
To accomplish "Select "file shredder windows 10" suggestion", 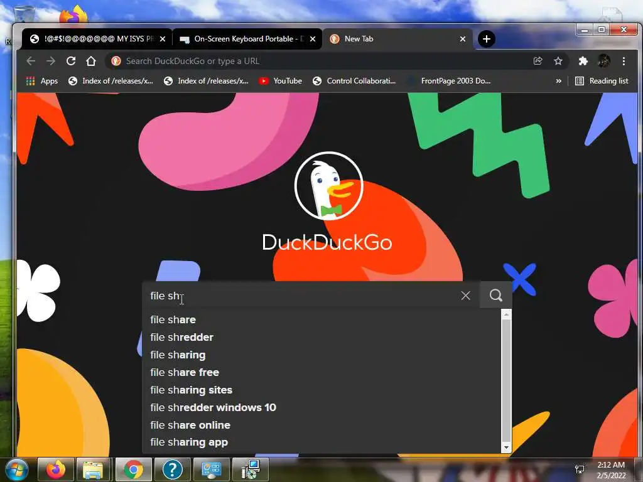I will pos(321,408).
